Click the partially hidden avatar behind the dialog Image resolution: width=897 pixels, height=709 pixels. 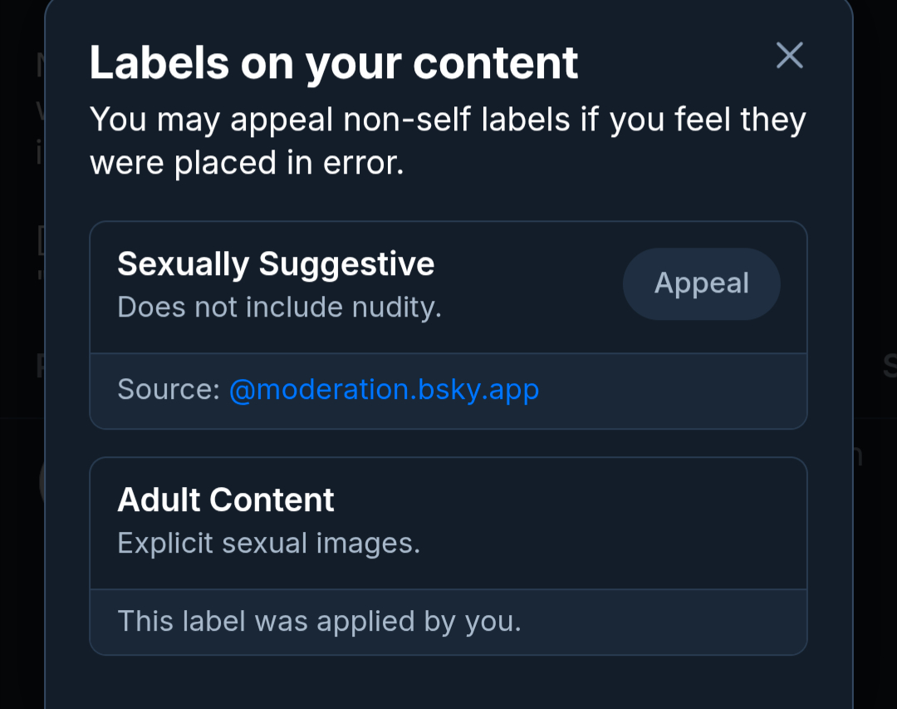(42, 482)
